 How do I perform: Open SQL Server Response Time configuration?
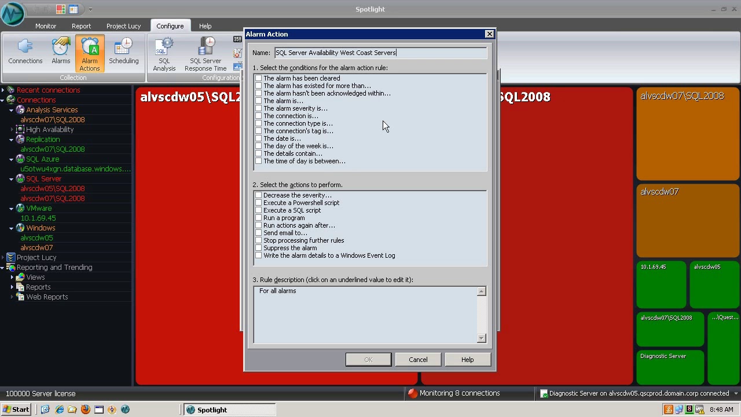tap(206, 54)
